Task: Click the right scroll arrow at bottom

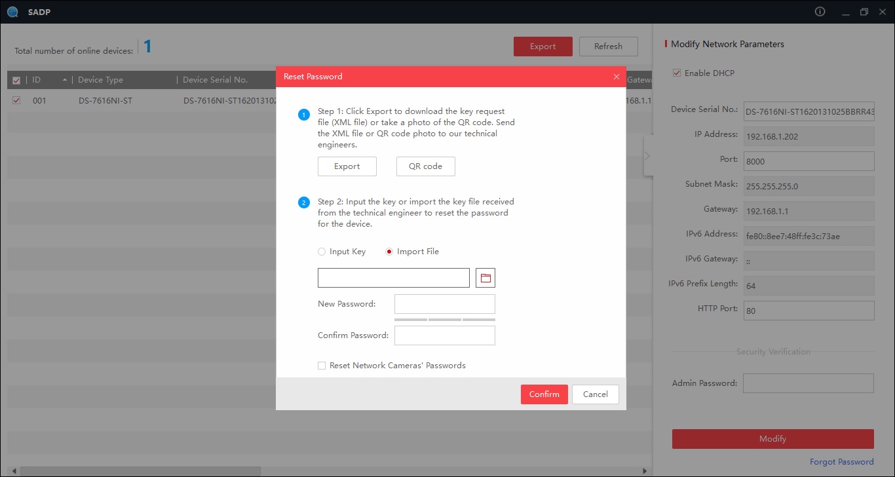Action: [645, 471]
